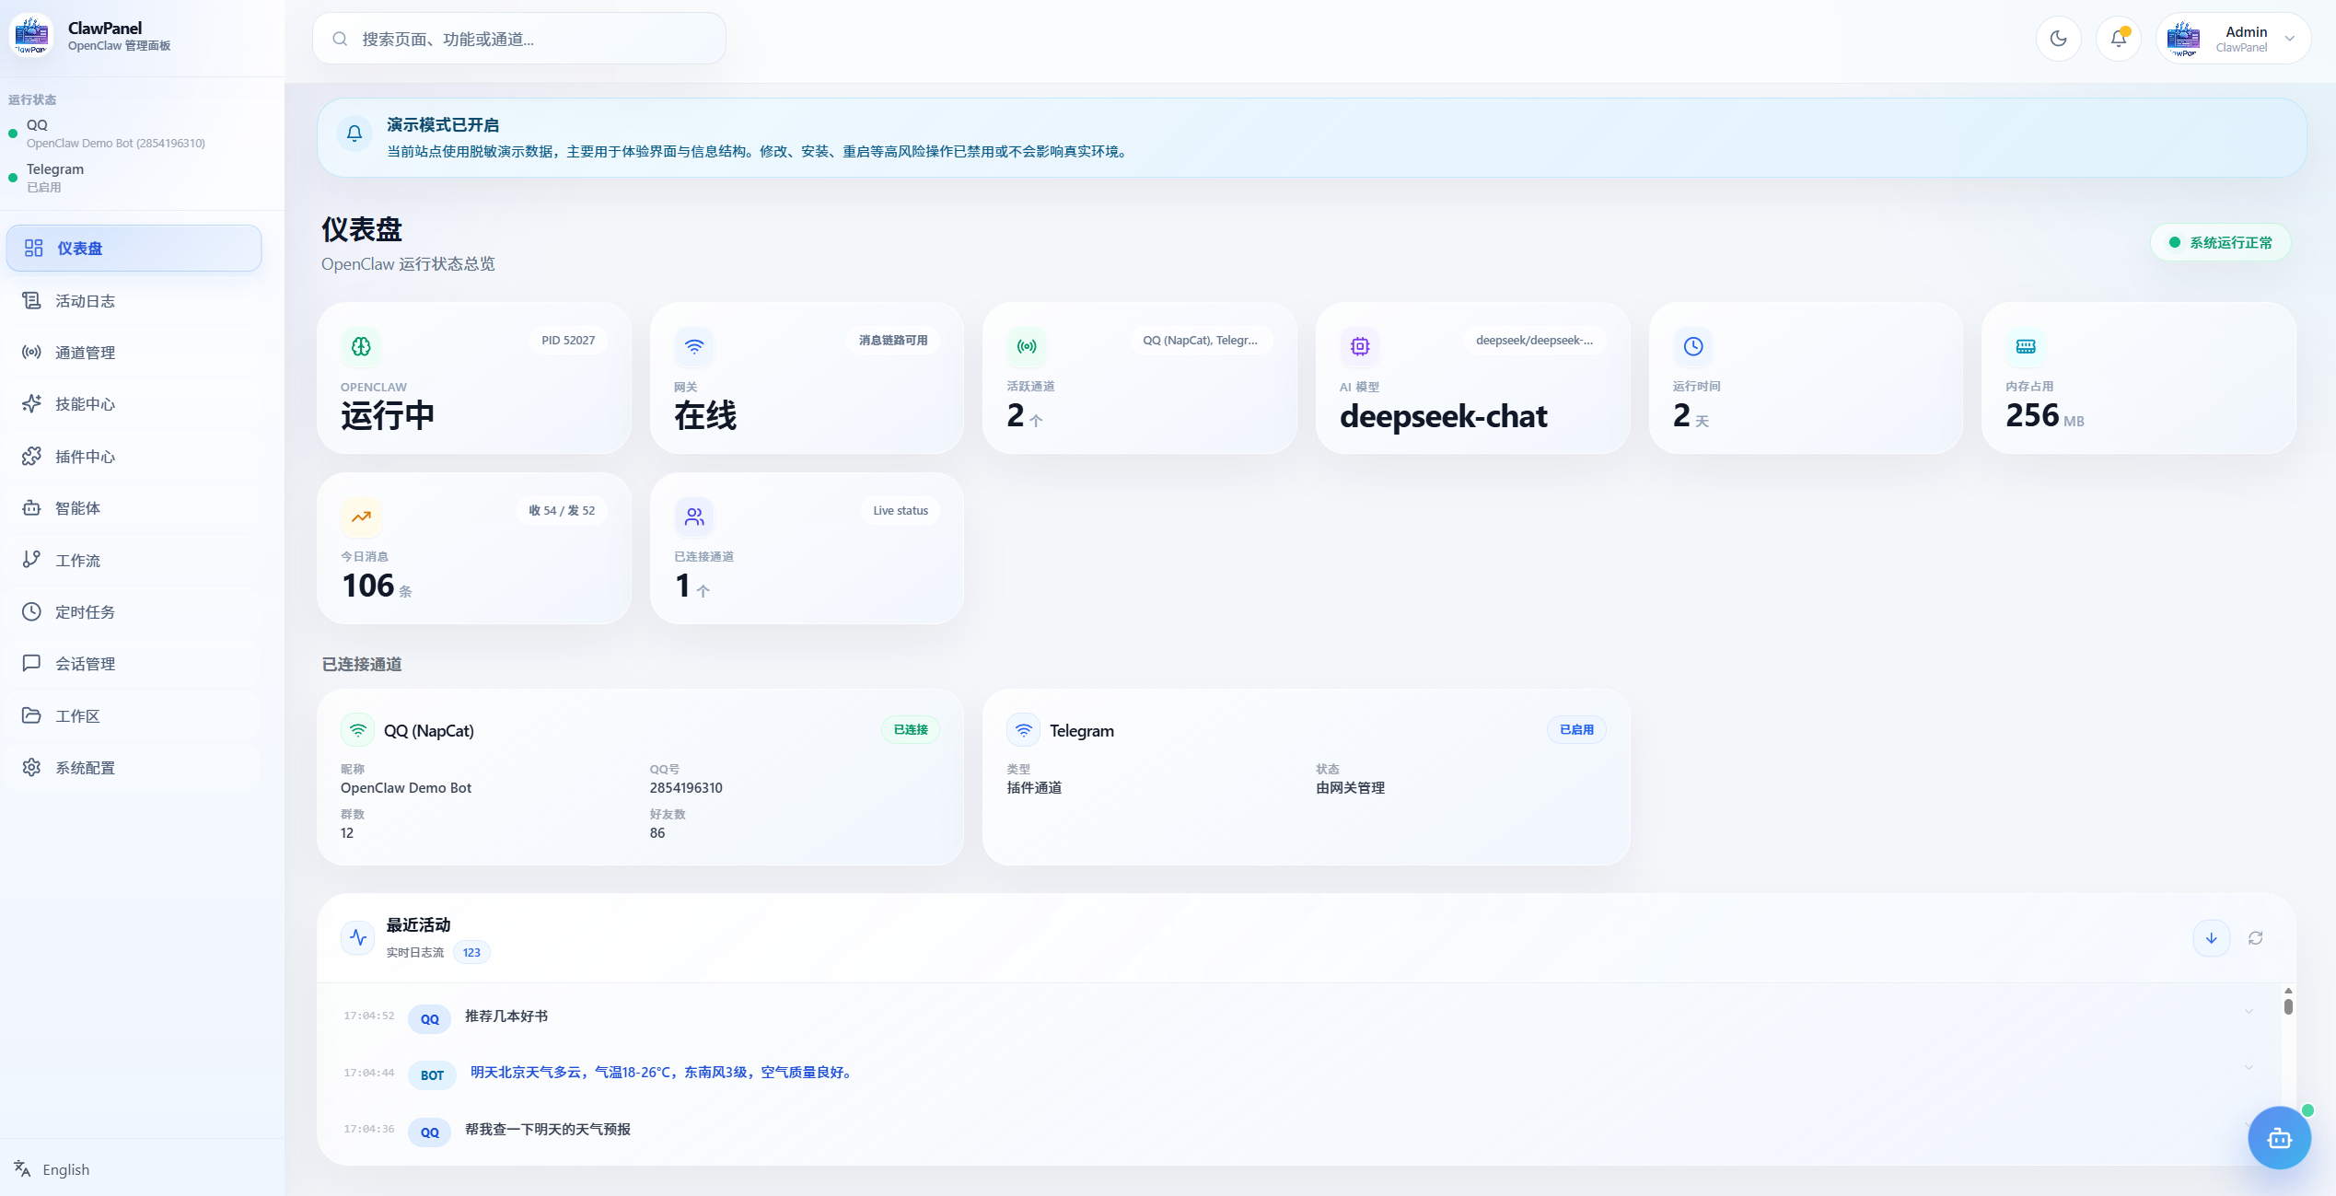Viewport: 2336px width, 1196px height.
Task: Open notifications via the bell icon
Action: pyautogui.click(x=2118, y=39)
